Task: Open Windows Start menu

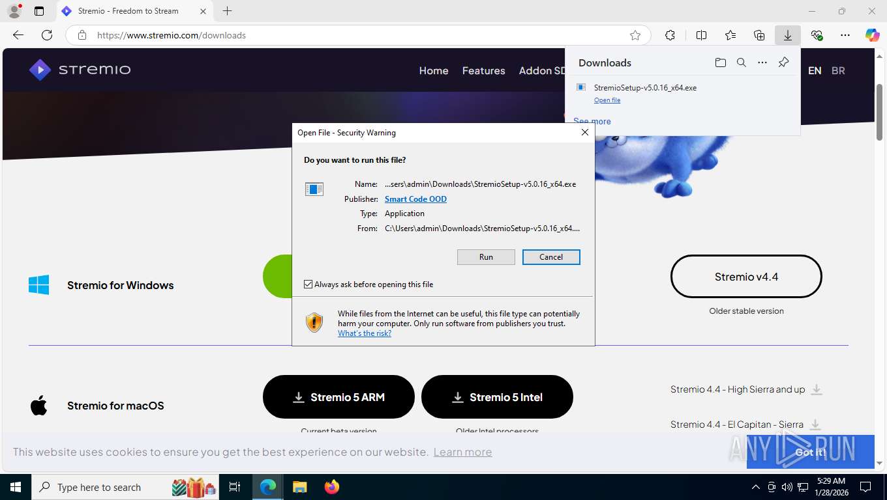Action: [x=15, y=487]
